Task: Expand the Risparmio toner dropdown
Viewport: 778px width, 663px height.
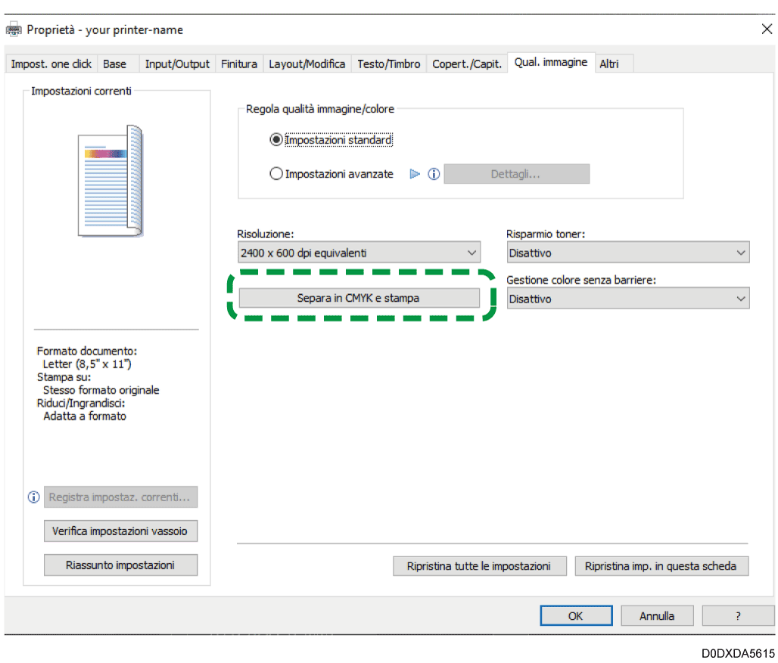Action: click(627, 253)
